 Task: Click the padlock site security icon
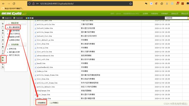click(33, 3)
